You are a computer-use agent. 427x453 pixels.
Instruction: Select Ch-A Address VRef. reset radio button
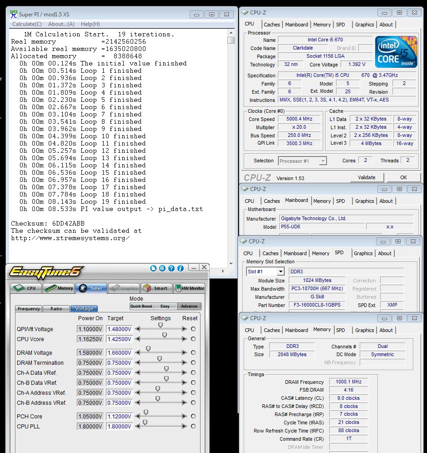pyautogui.click(x=193, y=393)
